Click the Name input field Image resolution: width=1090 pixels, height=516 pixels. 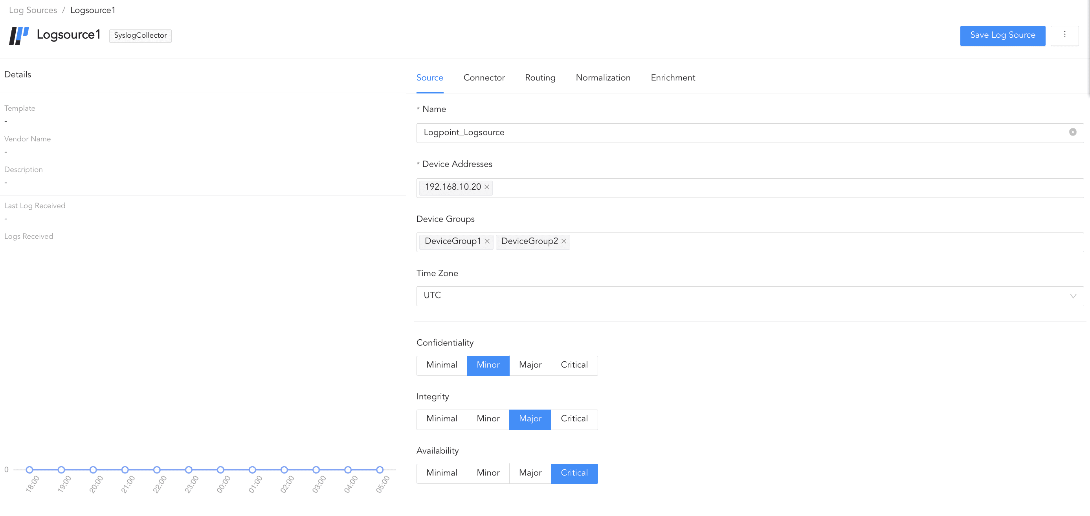tap(719, 133)
